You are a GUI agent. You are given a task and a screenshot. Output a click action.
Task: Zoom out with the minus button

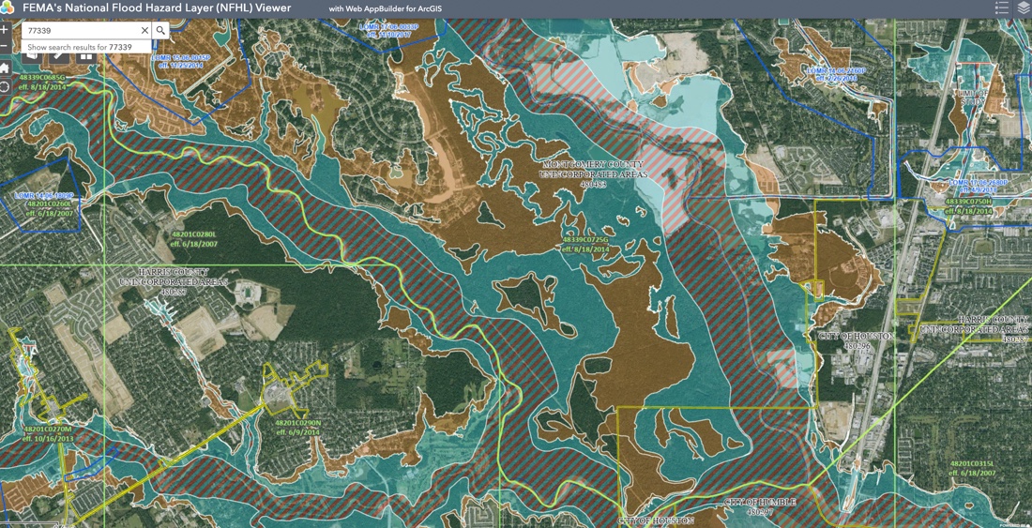click(4, 46)
